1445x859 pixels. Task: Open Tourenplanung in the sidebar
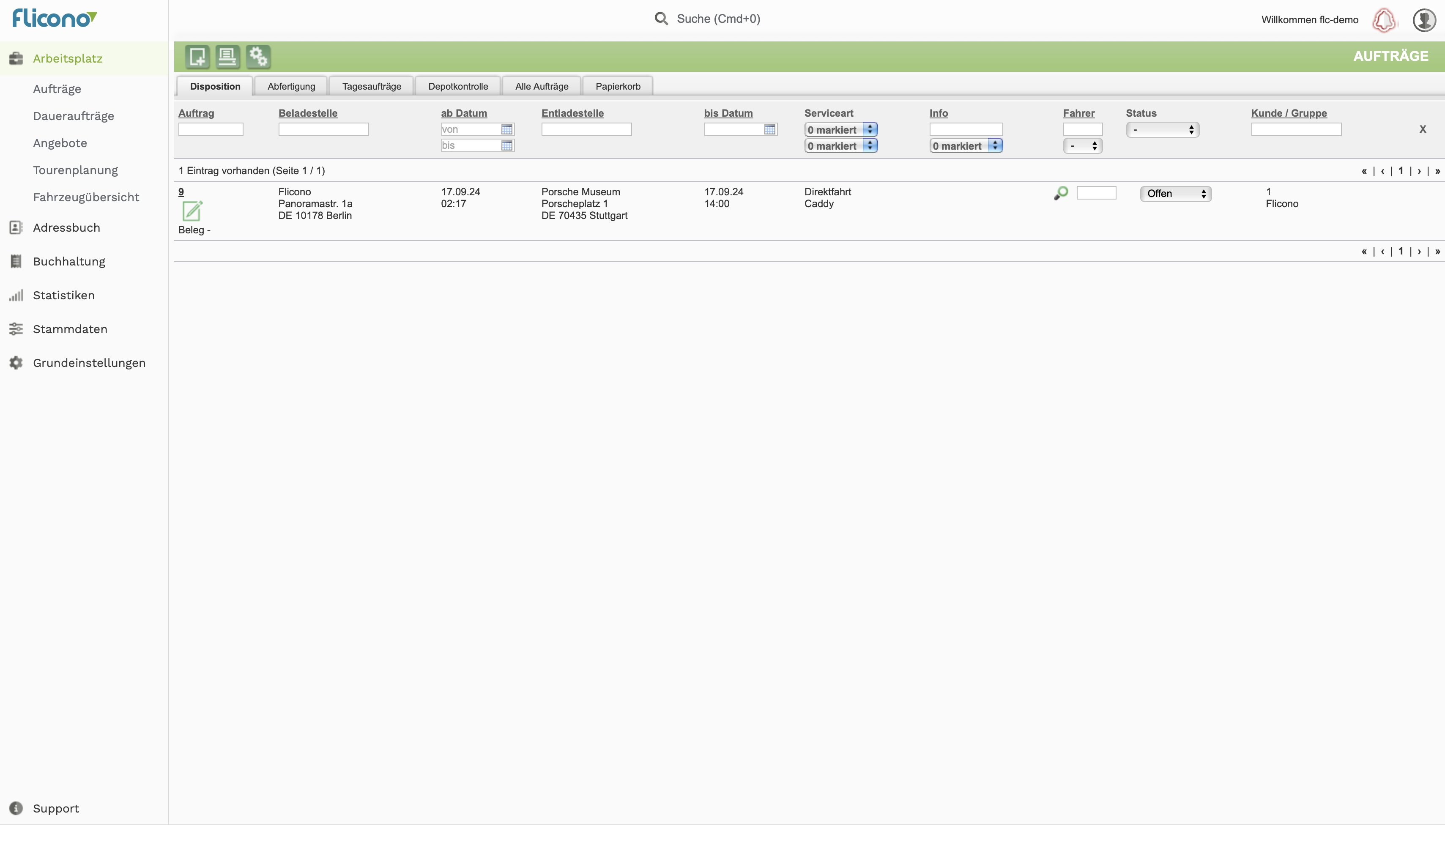click(75, 170)
